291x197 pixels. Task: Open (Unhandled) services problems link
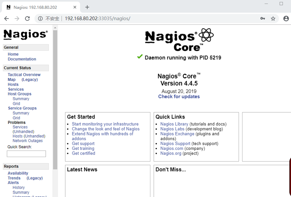click(x=24, y=131)
